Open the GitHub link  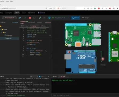(x=32, y=13)
